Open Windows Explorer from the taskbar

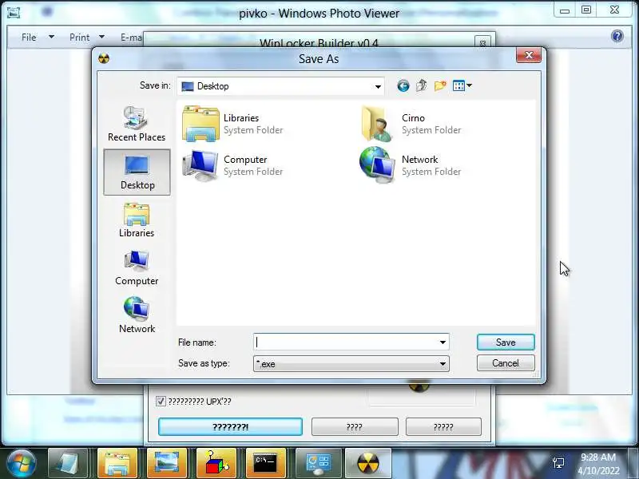117,464
